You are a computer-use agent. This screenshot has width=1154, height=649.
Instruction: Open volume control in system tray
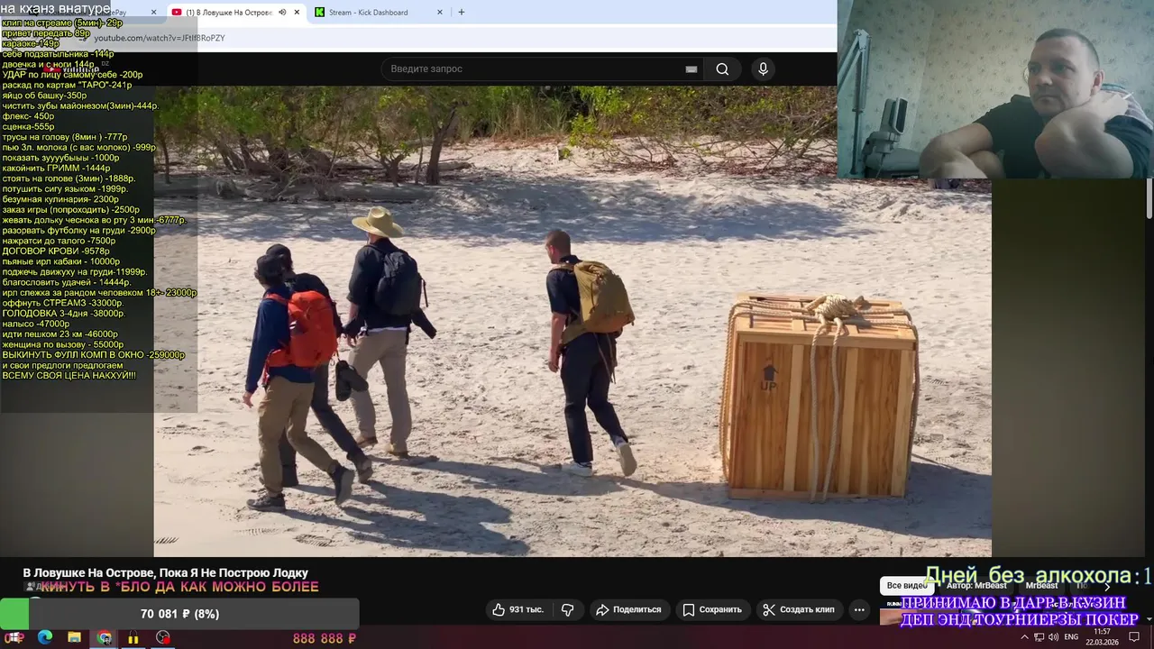pyautogui.click(x=1053, y=637)
